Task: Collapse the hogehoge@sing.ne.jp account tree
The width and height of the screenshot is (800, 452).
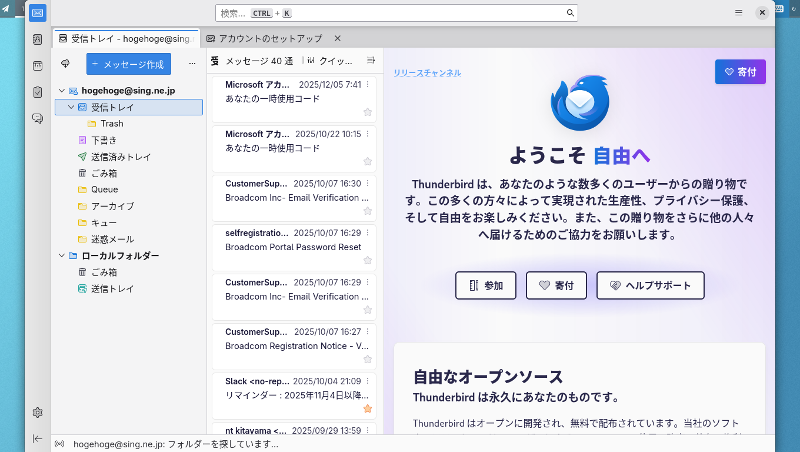Action: pos(62,91)
